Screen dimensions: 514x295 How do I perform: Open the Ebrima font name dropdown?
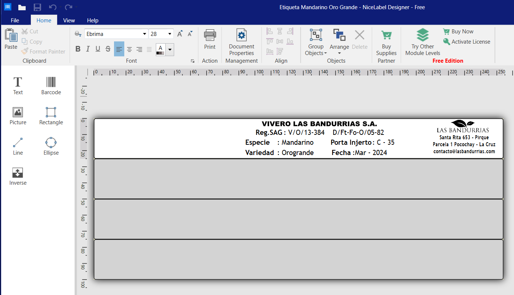point(144,34)
